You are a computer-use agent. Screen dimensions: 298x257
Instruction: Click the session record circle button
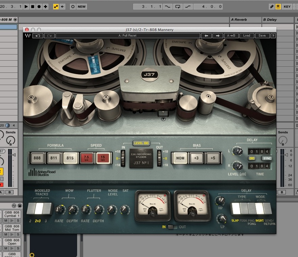click(73, 7)
